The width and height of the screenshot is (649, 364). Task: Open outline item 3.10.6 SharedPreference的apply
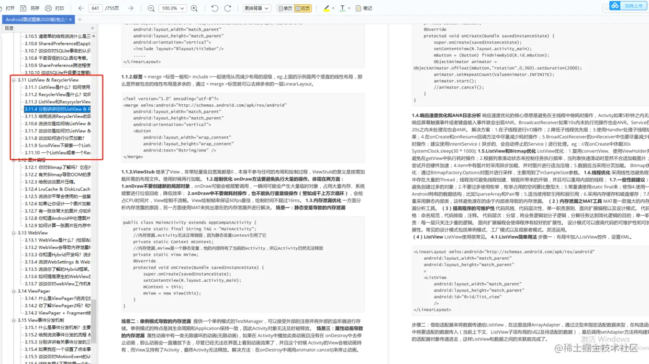pos(58,43)
